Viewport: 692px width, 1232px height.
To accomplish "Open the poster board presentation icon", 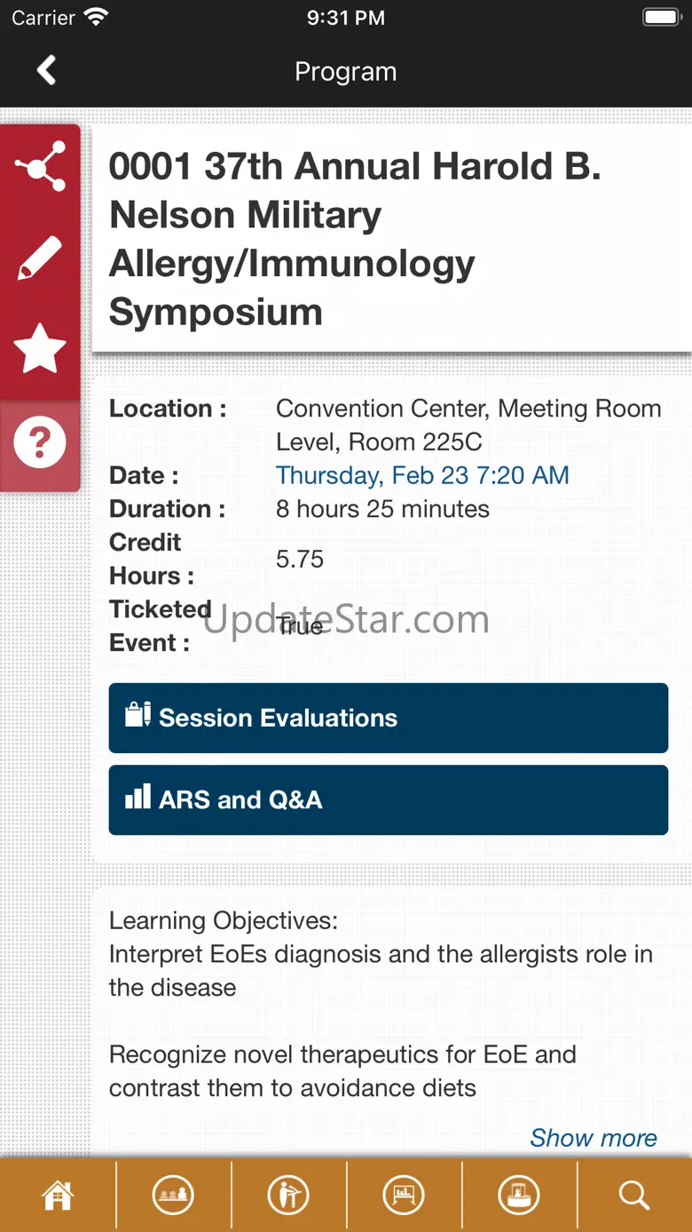I will point(404,1196).
